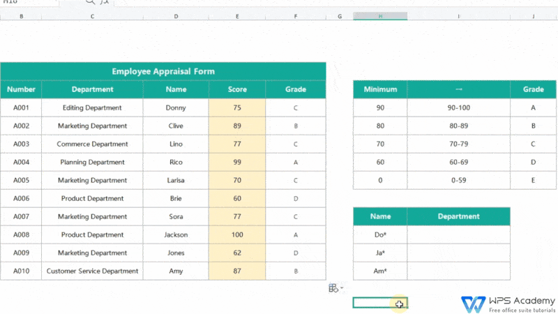Open the autofill options dropdown arrow
The height and width of the screenshot is (314, 558).
[342, 288]
